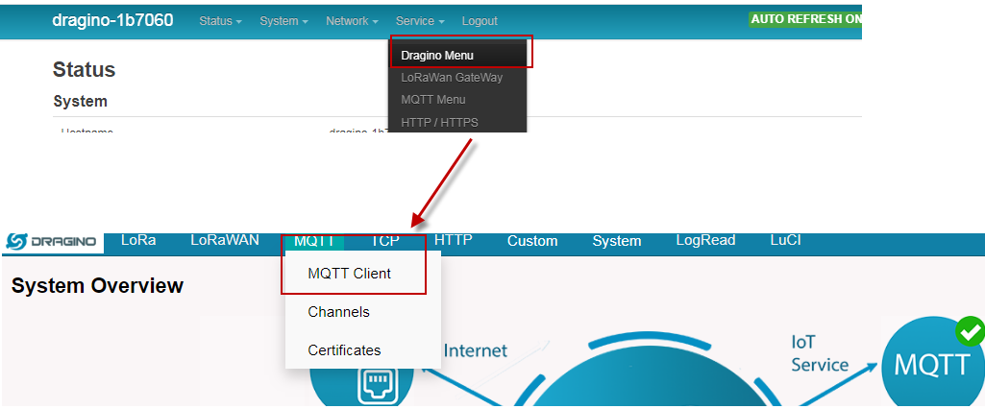Open the HTTP tab

(454, 240)
